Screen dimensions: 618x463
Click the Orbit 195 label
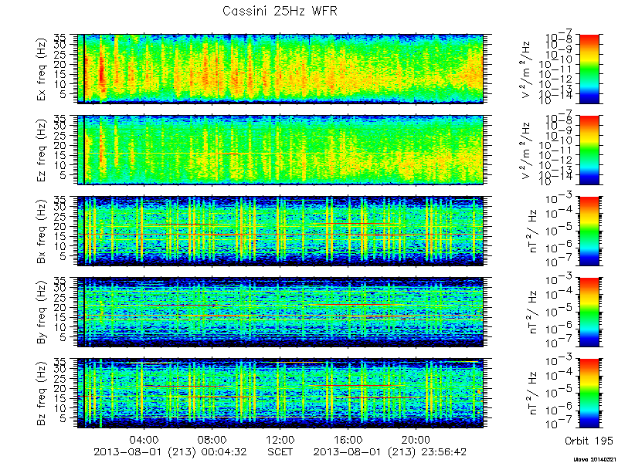pyautogui.click(x=589, y=441)
